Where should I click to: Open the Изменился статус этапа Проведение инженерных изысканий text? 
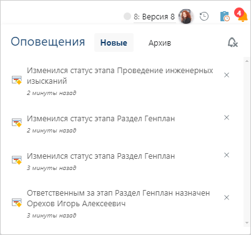pyautogui.click(x=120, y=76)
